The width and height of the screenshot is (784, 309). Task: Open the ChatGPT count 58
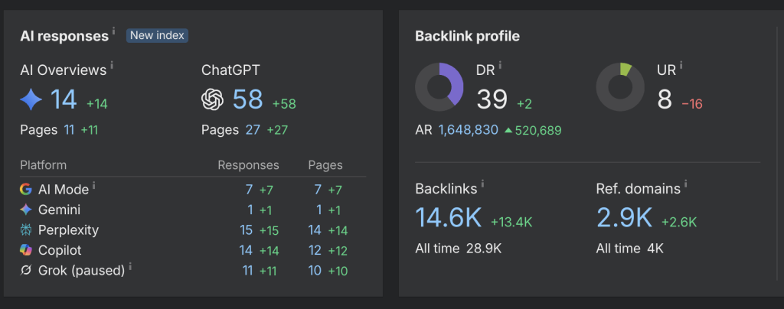247,99
